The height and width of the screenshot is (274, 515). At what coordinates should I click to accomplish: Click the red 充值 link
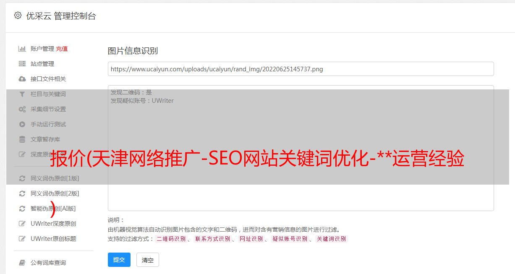tap(62, 49)
